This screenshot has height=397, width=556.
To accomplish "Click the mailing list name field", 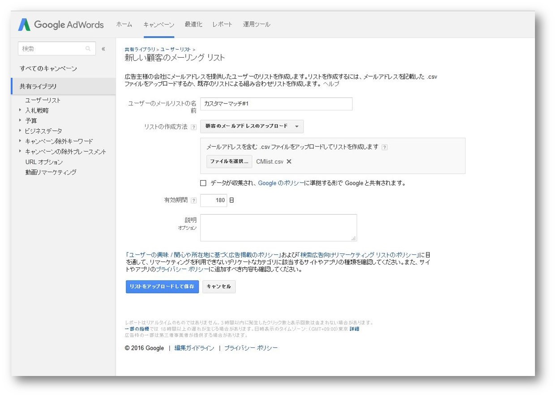I will pyautogui.click(x=276, y=104).
